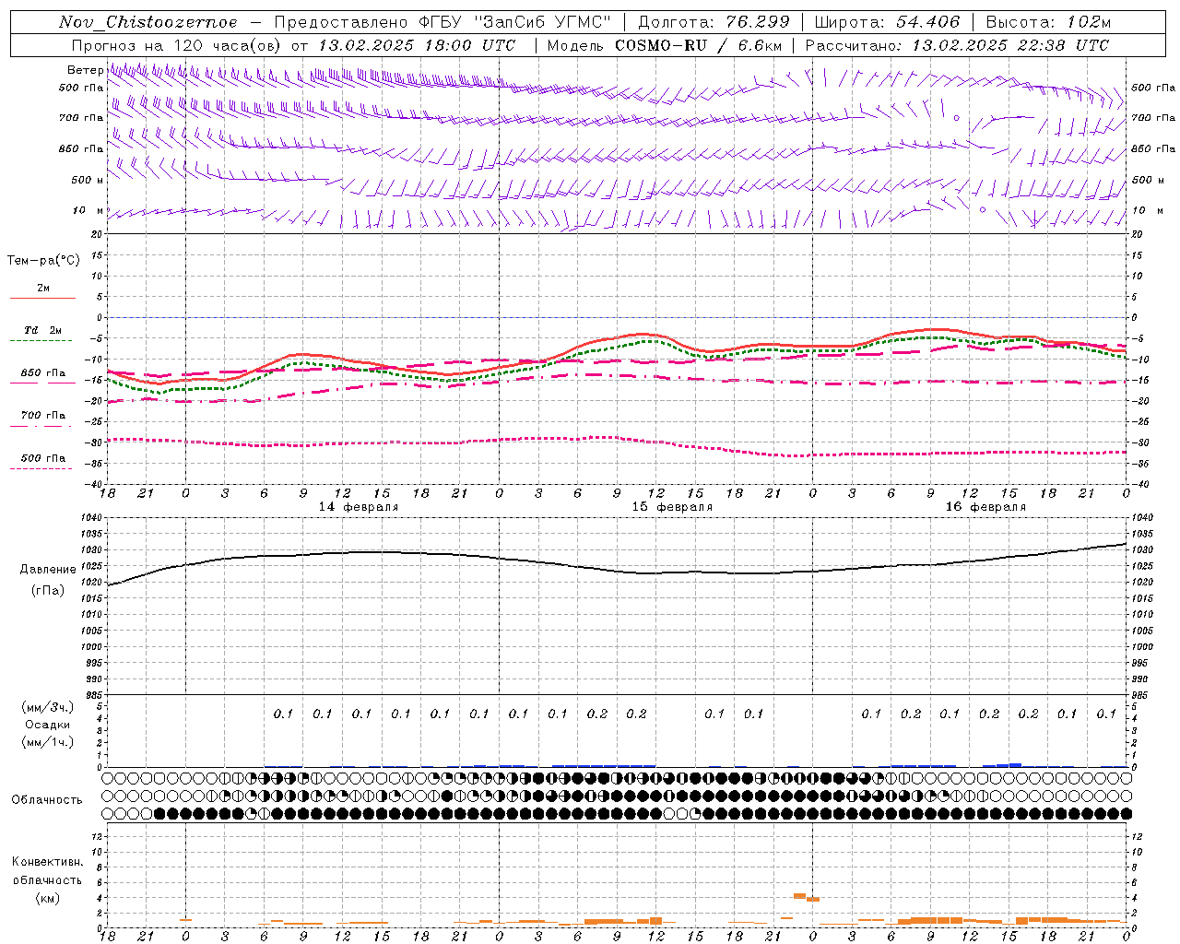Screen dimensions: 1180x944
Task: Select the longitude value Долгота: 76.299
Action: pos(714,22)
